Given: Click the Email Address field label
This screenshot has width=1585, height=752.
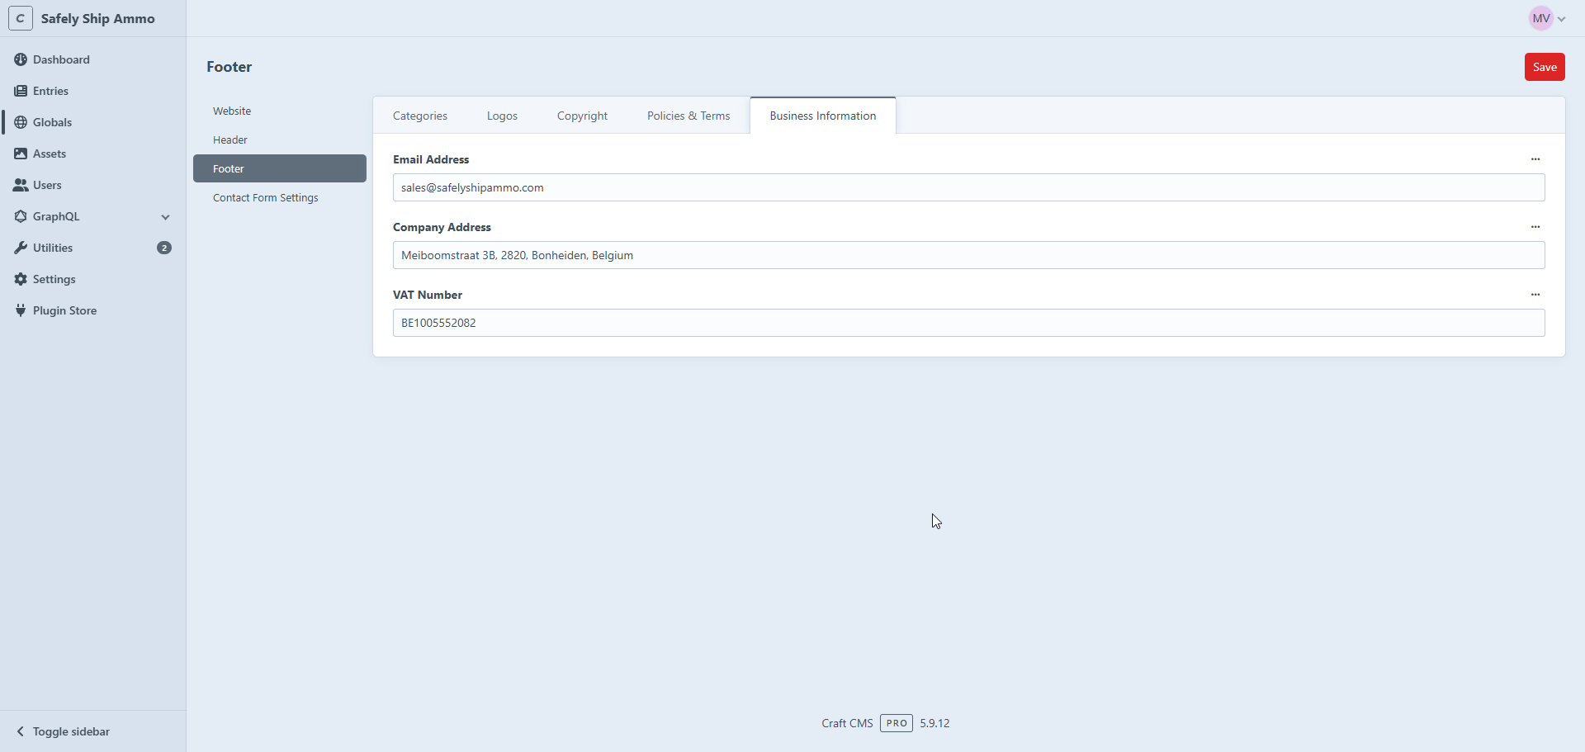Looking at the screenshot, I should click(431, 159).
